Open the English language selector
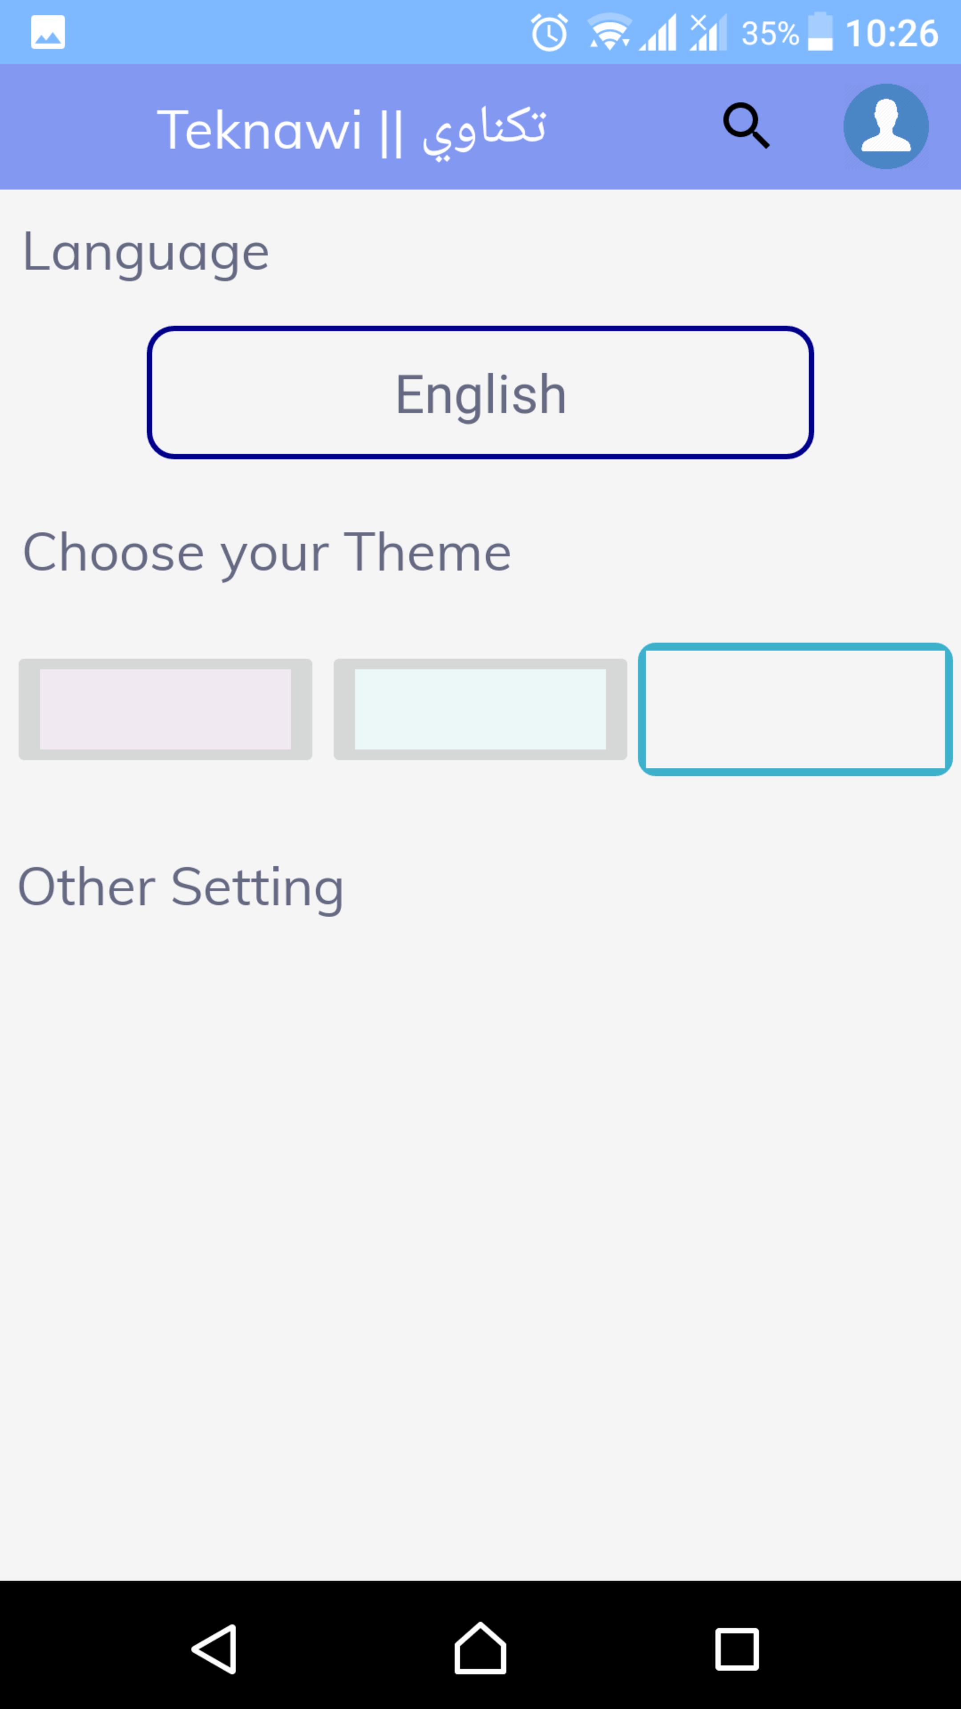The width and height of the screenshot is (961, 1709). click(480, 393)
